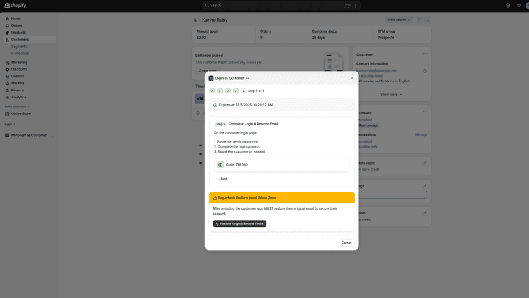Expand the Apps section
This screenshot has width=529, height=298.
click(x=10, y=124)
